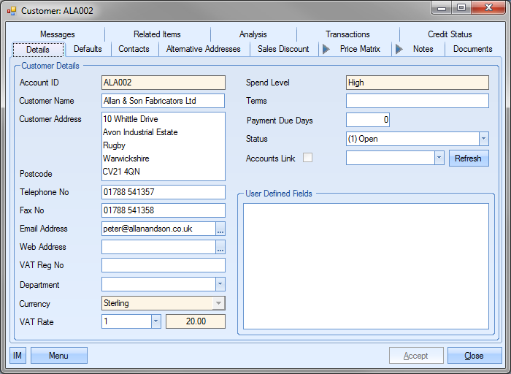Focus the Terms input field
511x374 pixels.
417,101
